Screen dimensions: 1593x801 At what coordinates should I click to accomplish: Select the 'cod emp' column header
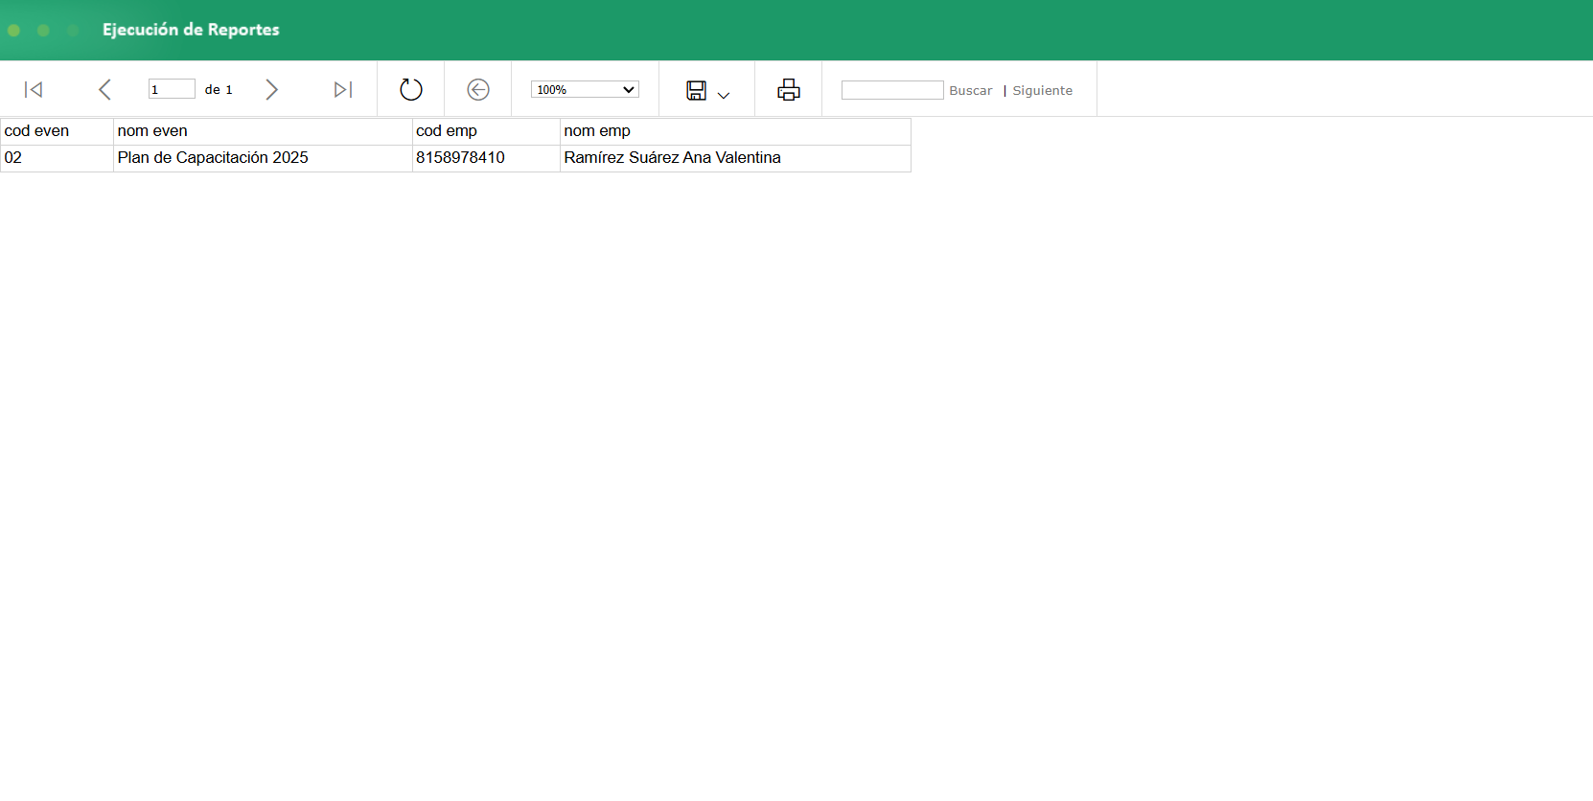[x=486, y=131]
